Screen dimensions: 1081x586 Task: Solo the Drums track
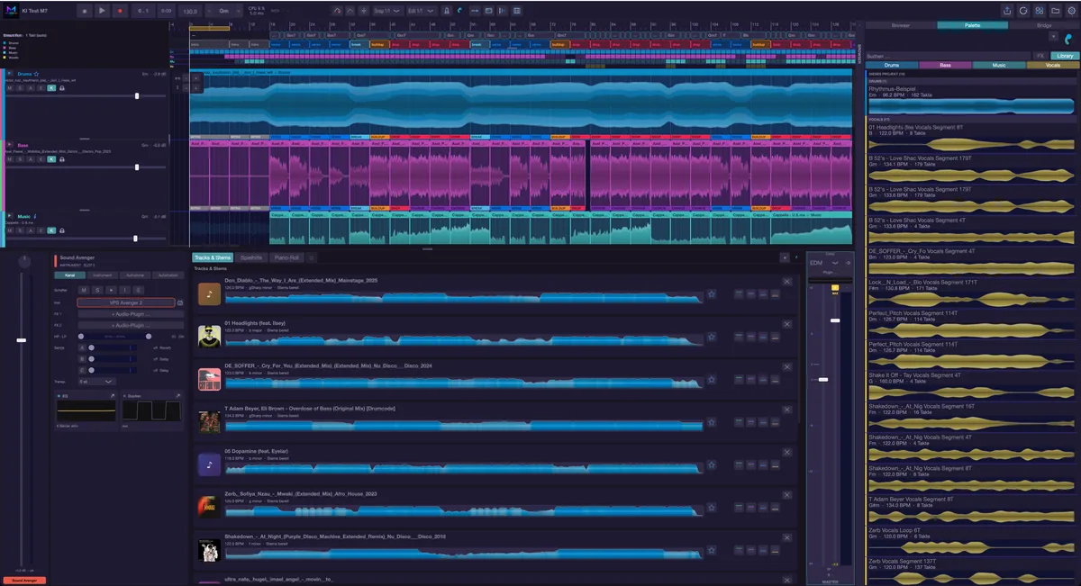[x=19, y=88]
